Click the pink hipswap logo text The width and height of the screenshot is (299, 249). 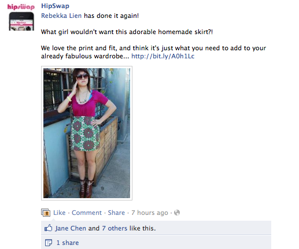tap(21, 7)
